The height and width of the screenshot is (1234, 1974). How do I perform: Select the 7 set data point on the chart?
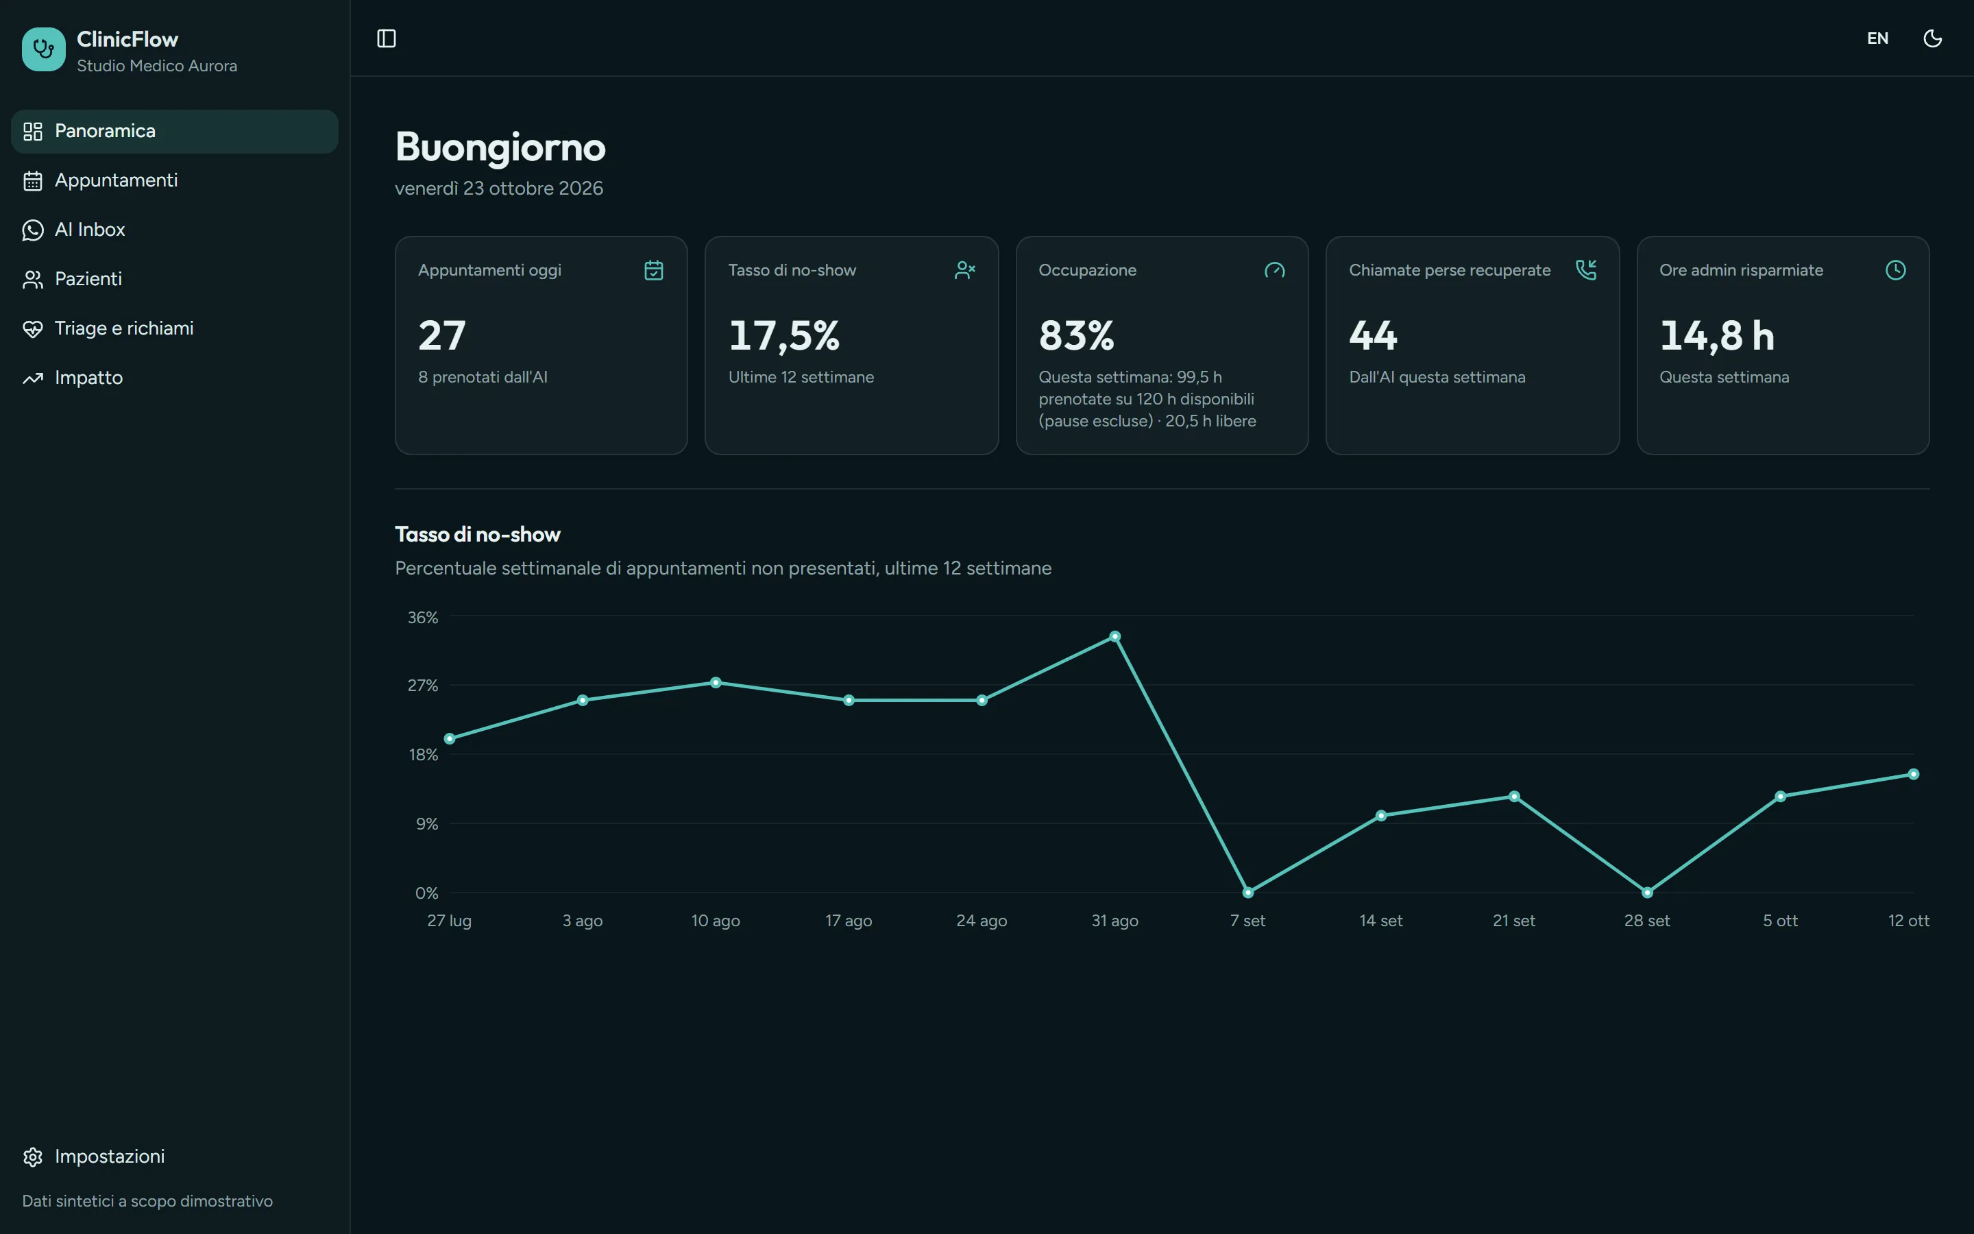(1248, 892)
